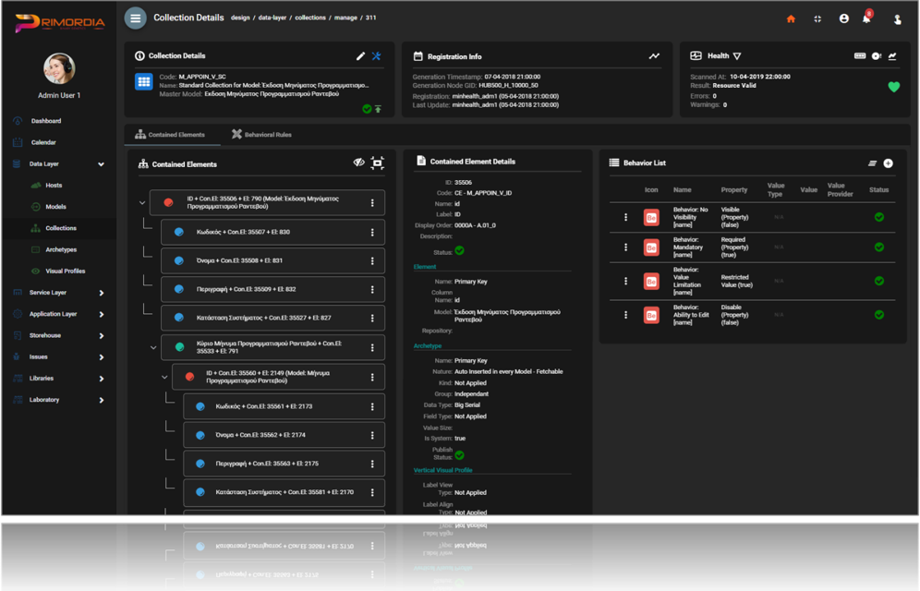
Task: Open the user account icon in top bar
Action: click(843, 18)
